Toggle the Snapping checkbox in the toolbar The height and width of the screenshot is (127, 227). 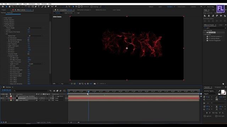92,7
